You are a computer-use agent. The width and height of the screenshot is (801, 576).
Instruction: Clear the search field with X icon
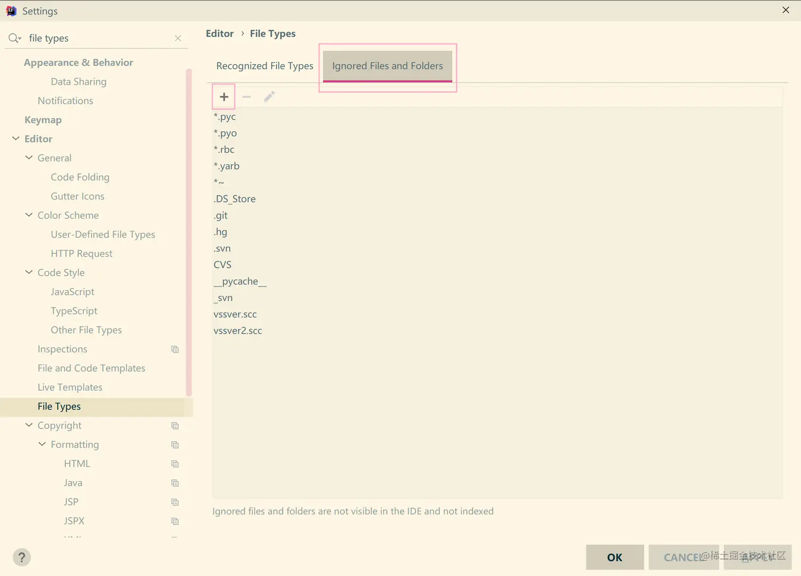178,38
